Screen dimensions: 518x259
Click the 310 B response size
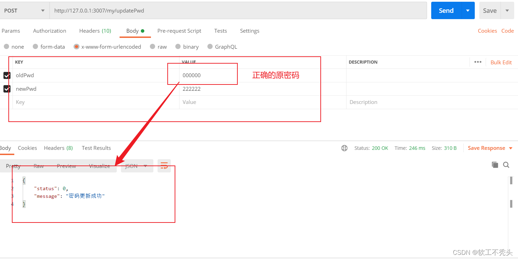pyautogui.click(x=450, y=148)
